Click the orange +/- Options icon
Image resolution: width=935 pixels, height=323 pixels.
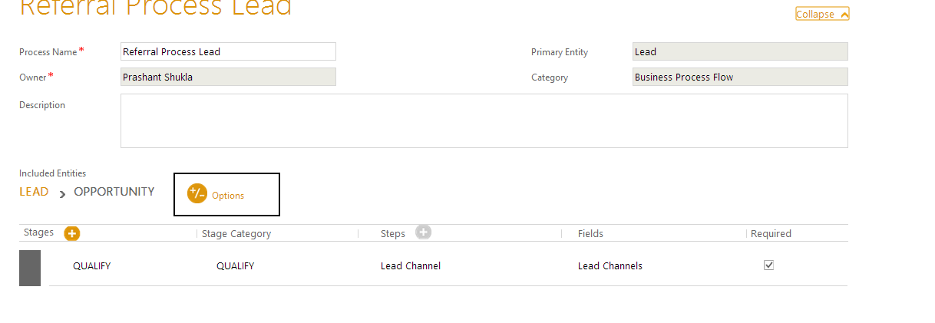coord(197,194)
